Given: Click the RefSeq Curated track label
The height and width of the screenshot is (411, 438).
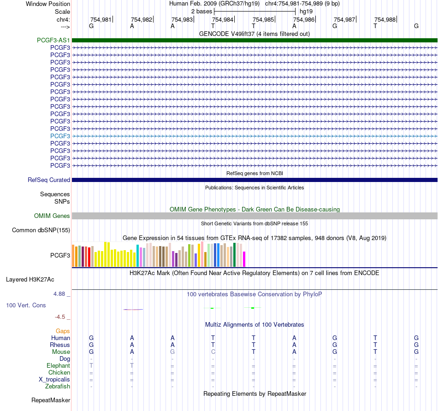Looking at the screenshot, I should (x=49, y=180).
